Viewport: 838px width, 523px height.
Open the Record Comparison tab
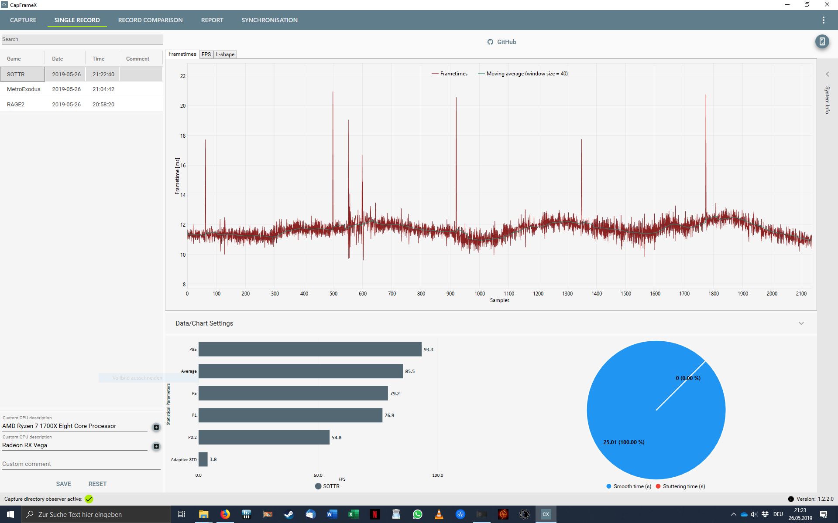click(x=150, y=20)
